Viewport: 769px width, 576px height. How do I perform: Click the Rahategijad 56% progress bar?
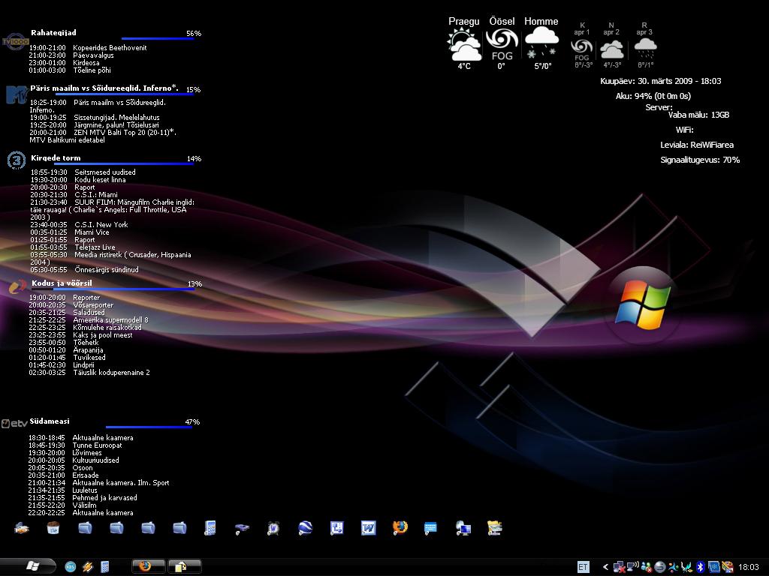pos(157,38)
